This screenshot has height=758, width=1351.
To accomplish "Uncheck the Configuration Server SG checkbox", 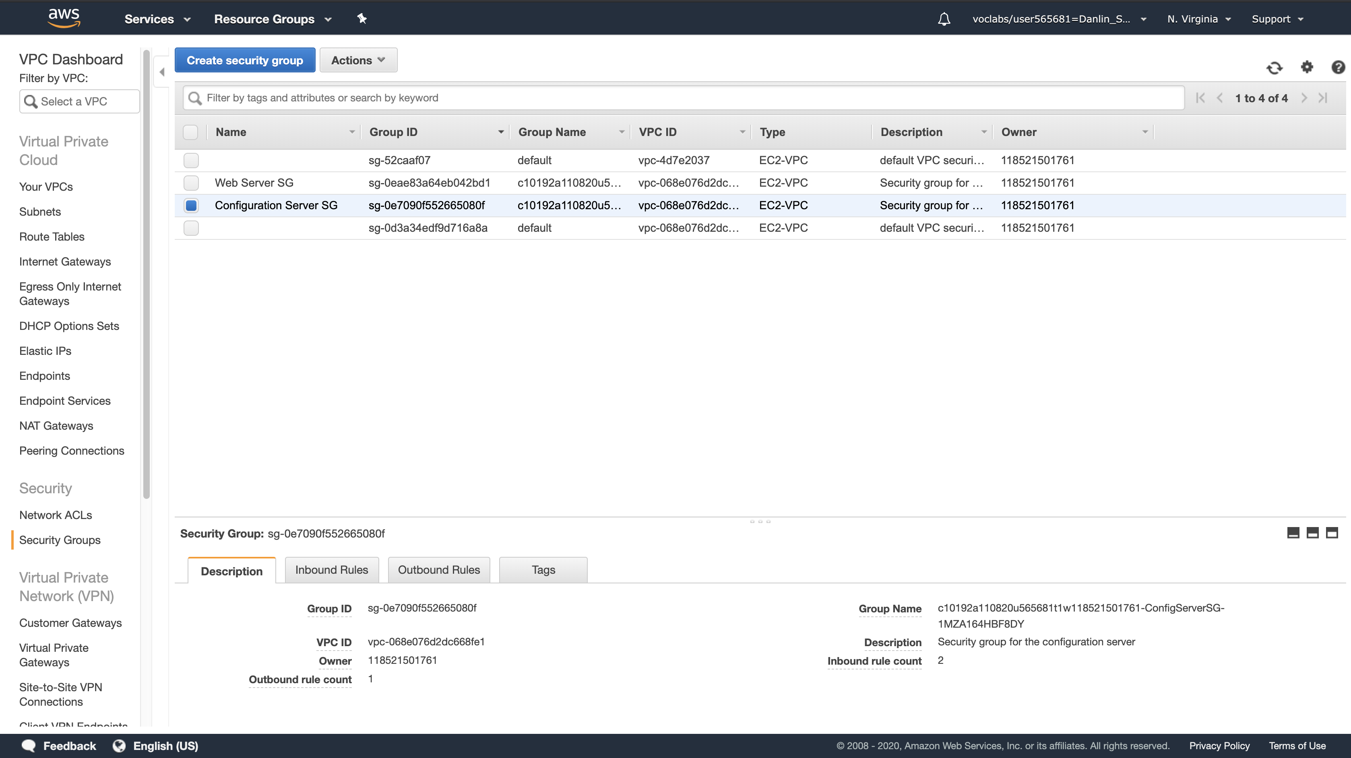I will [191, 206].
